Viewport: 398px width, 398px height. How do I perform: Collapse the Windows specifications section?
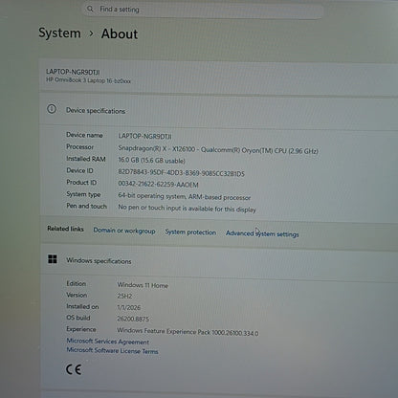click(x=219, y=261)
